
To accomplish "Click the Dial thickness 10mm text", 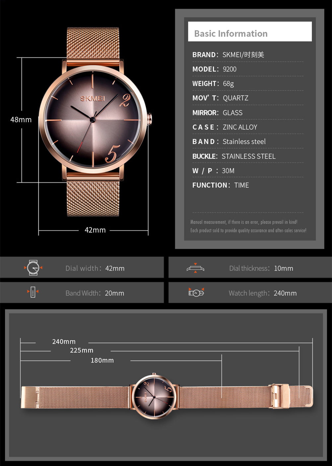I will pos(261,268).
